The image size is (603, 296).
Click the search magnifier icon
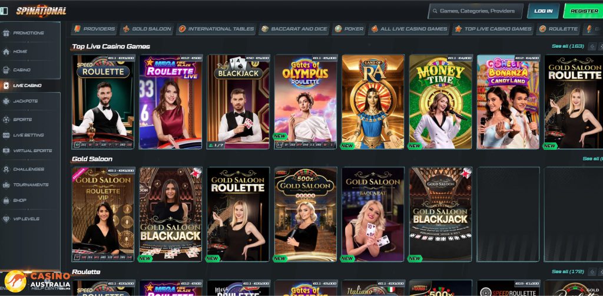click(x=435, y=11)
